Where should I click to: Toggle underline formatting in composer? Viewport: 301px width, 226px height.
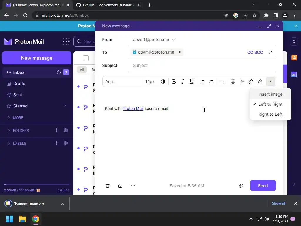192,82
